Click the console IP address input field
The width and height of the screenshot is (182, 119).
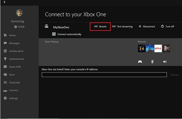coord(104,75)
